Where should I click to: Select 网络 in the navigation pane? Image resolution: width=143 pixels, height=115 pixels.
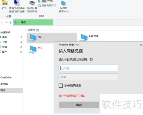[11, 90]
